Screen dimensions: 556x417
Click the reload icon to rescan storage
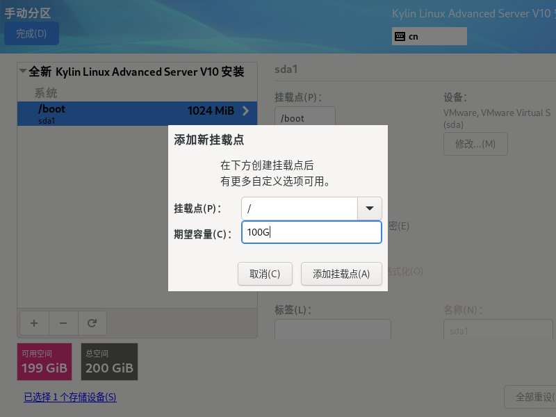point(92,323)
